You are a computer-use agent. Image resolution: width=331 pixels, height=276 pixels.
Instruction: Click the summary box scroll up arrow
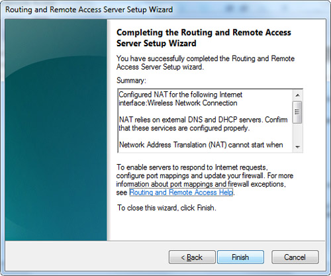pos(297,95)
